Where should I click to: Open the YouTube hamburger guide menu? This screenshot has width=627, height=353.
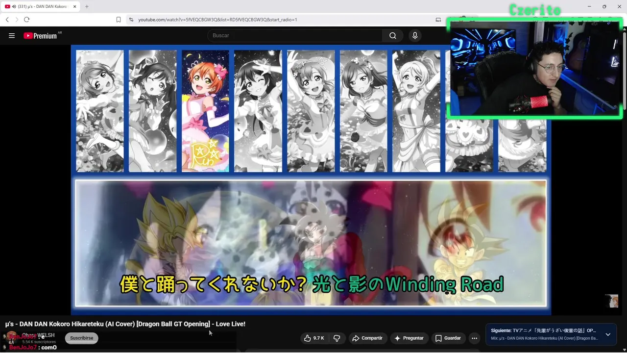12,36
